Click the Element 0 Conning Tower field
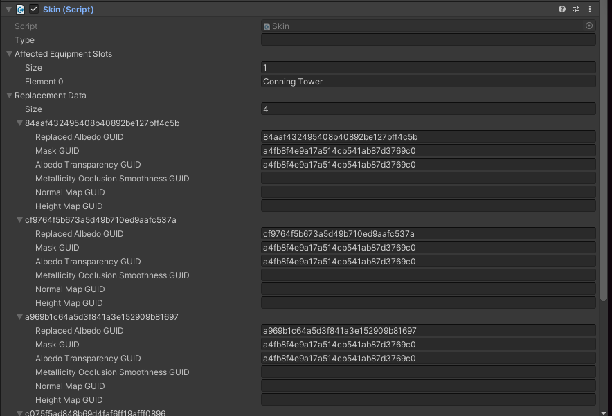Image resolution: width=612 pixels, height=416 pixels. pos(428,82)
